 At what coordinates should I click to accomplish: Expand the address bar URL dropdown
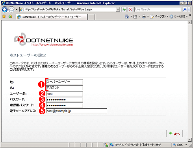click(118, 9)
